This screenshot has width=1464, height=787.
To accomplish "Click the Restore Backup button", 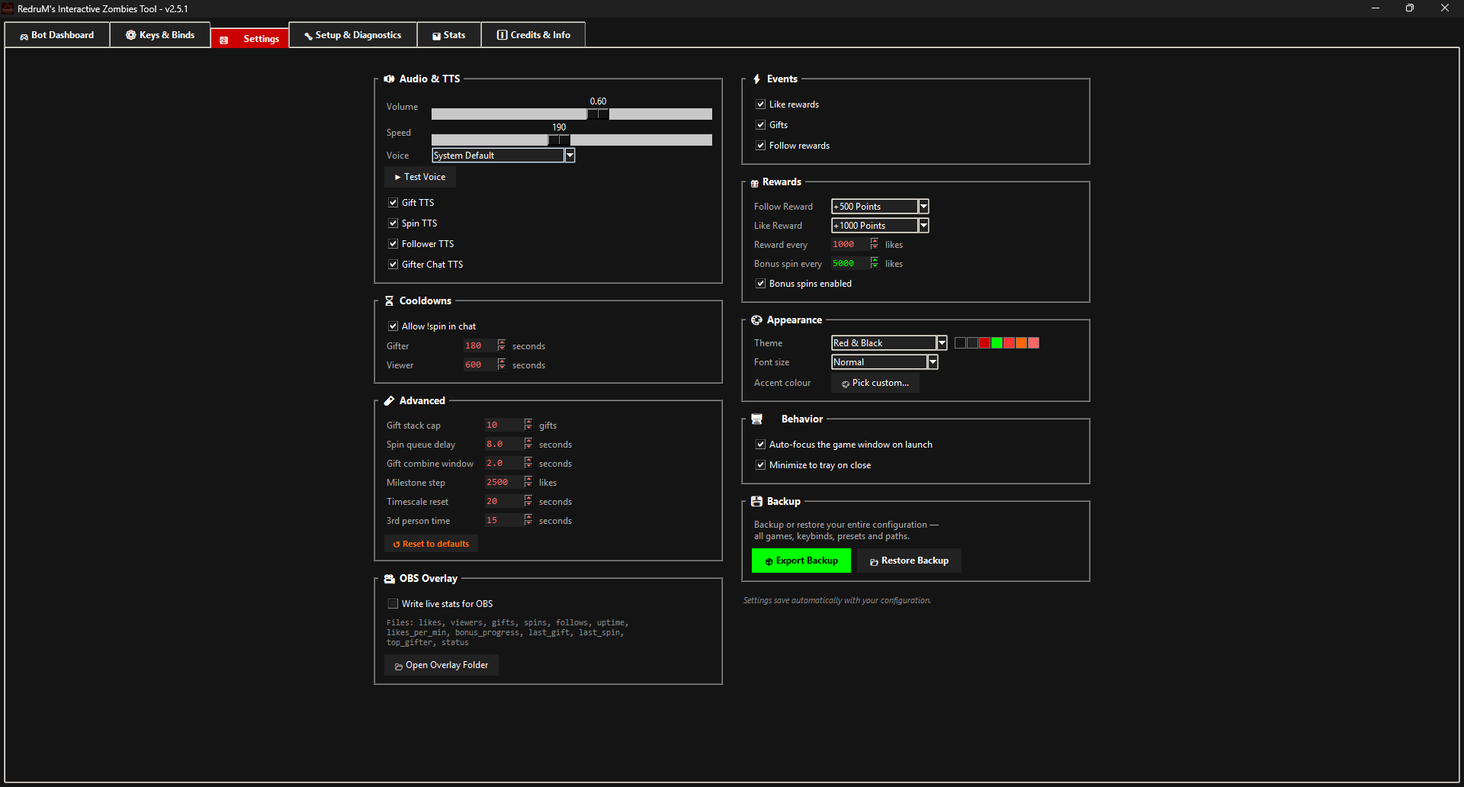I will tap(909, 561).
